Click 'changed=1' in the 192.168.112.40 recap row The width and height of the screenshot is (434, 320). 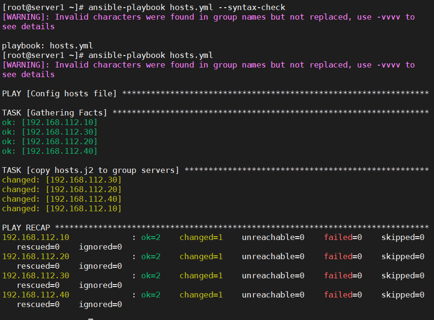[x=201, y=295]
